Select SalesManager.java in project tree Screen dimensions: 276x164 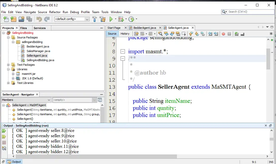coord(38,51)
